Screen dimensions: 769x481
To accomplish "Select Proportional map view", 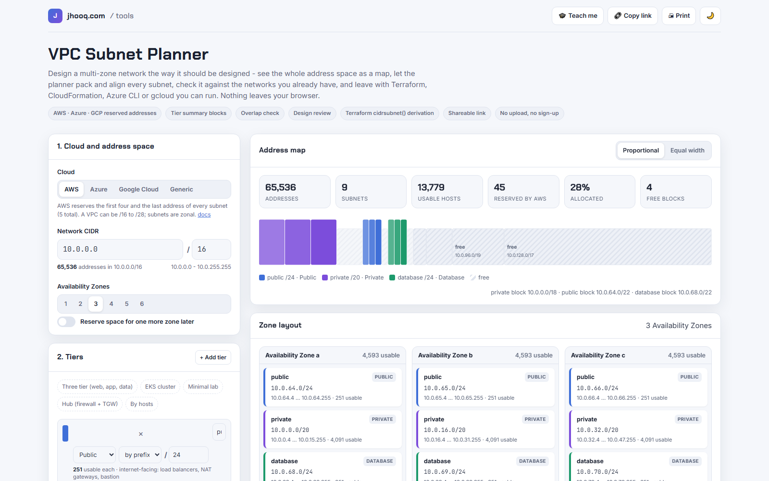I will [x=641, y=151].
